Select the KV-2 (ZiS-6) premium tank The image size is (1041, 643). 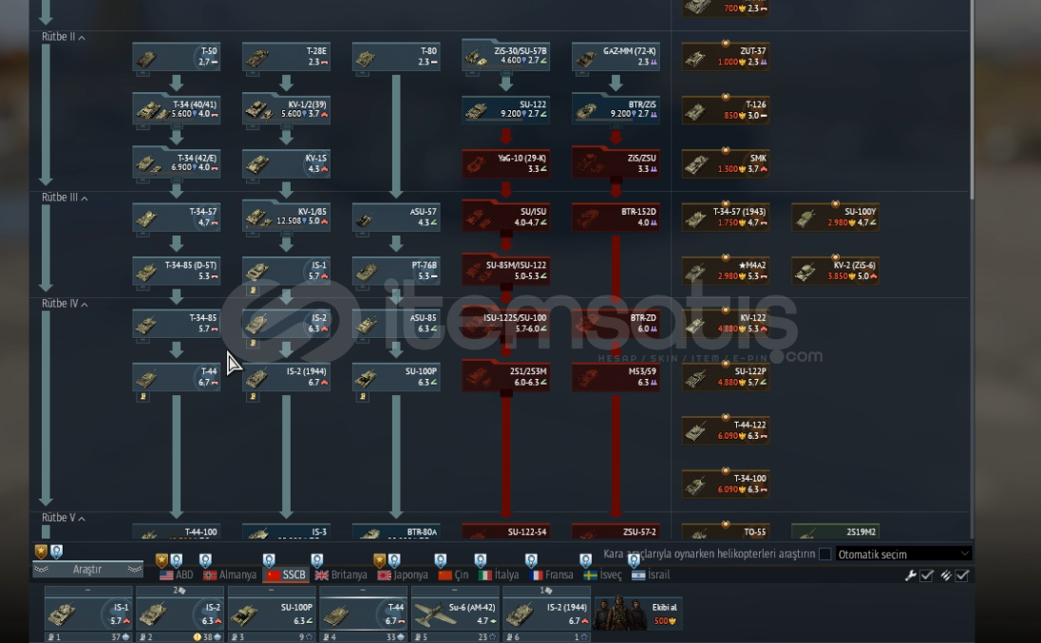835,271
